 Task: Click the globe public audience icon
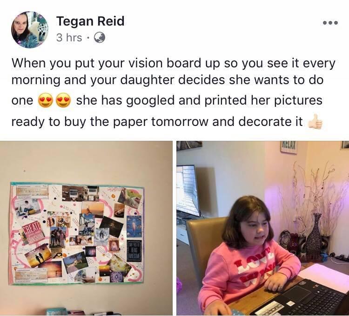pyautogui.click(x=99, y=38)
